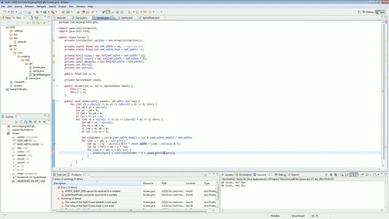Switch to the Game.java editor tab
The image size is (389, 219).
(80, 18)
